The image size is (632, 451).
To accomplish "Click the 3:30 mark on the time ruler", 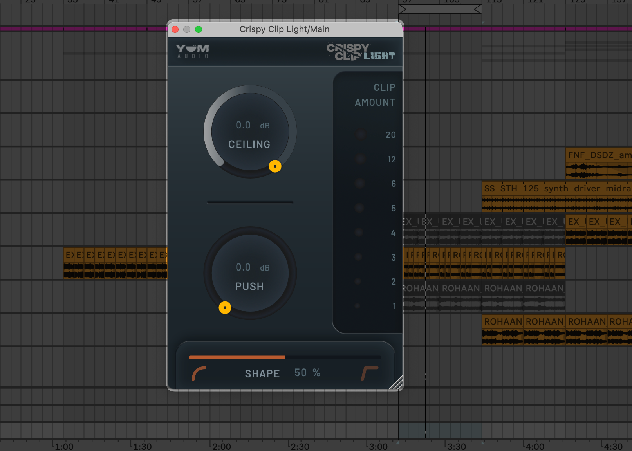I will [x=456, y=446].
